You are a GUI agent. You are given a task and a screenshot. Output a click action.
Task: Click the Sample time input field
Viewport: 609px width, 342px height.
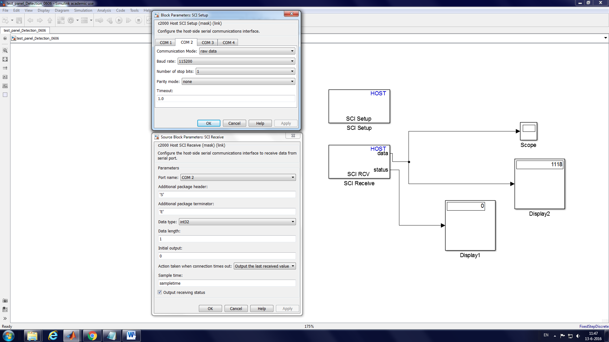(x=226, y=283)
